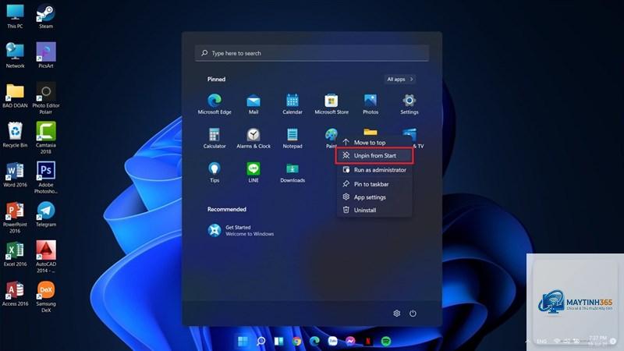Image resolution: width=624 pixels, height=351 pixels.
Task: Open Netflix from the taskbar
Action: (x=368, y=341)
